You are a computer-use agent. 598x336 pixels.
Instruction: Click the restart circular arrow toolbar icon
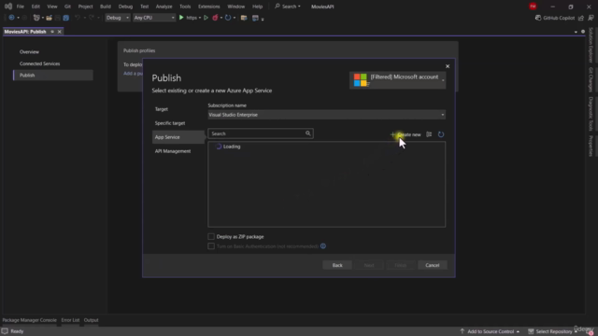click(x=228, y=18)
